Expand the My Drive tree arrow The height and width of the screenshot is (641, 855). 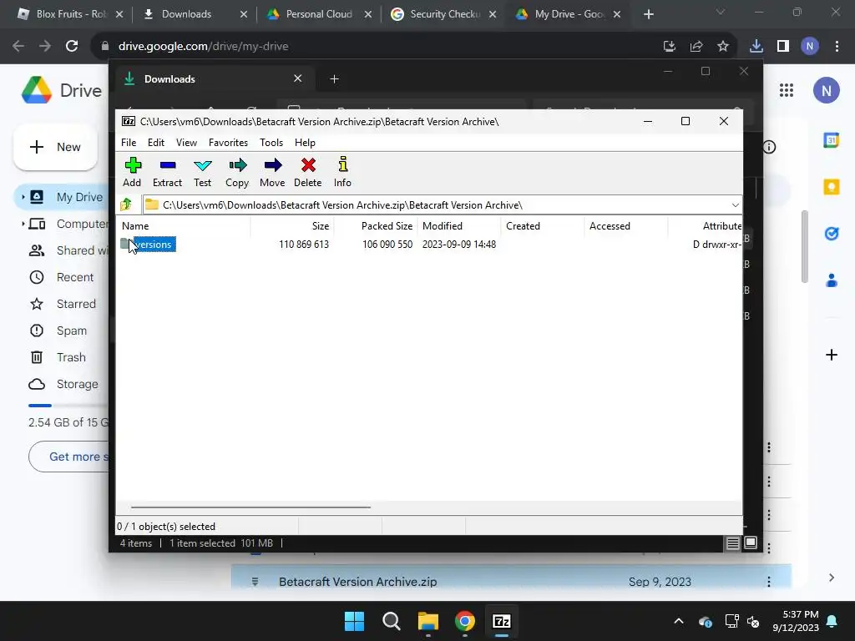[x=23, y=197]
